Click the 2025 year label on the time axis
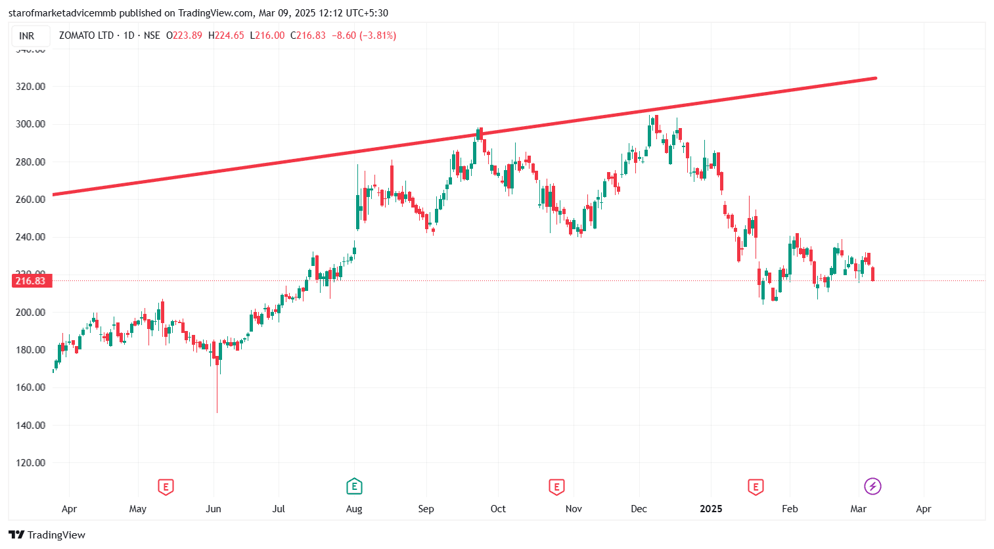 click(711, 509)
